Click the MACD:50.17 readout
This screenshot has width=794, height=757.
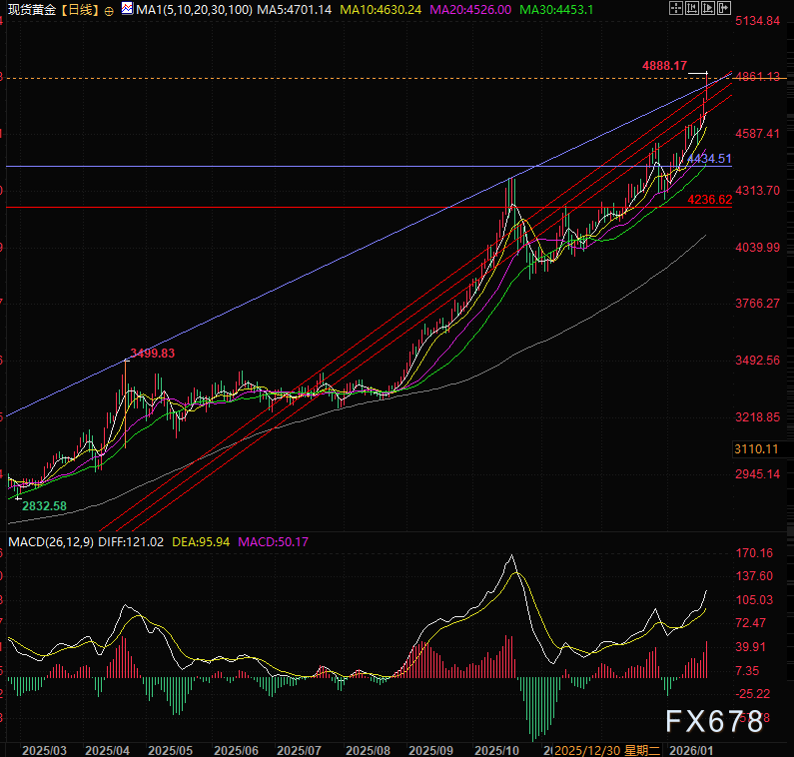click(273, 542)
